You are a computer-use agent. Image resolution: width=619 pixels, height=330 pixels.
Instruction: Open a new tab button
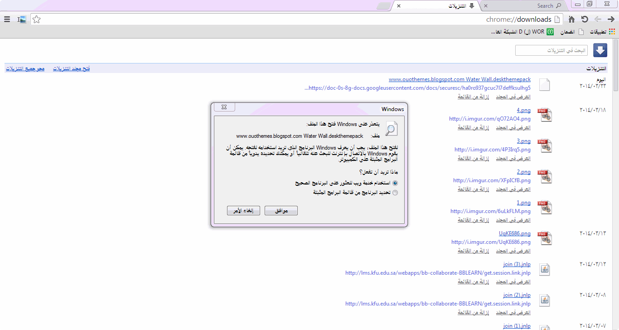tap(384, 6)
